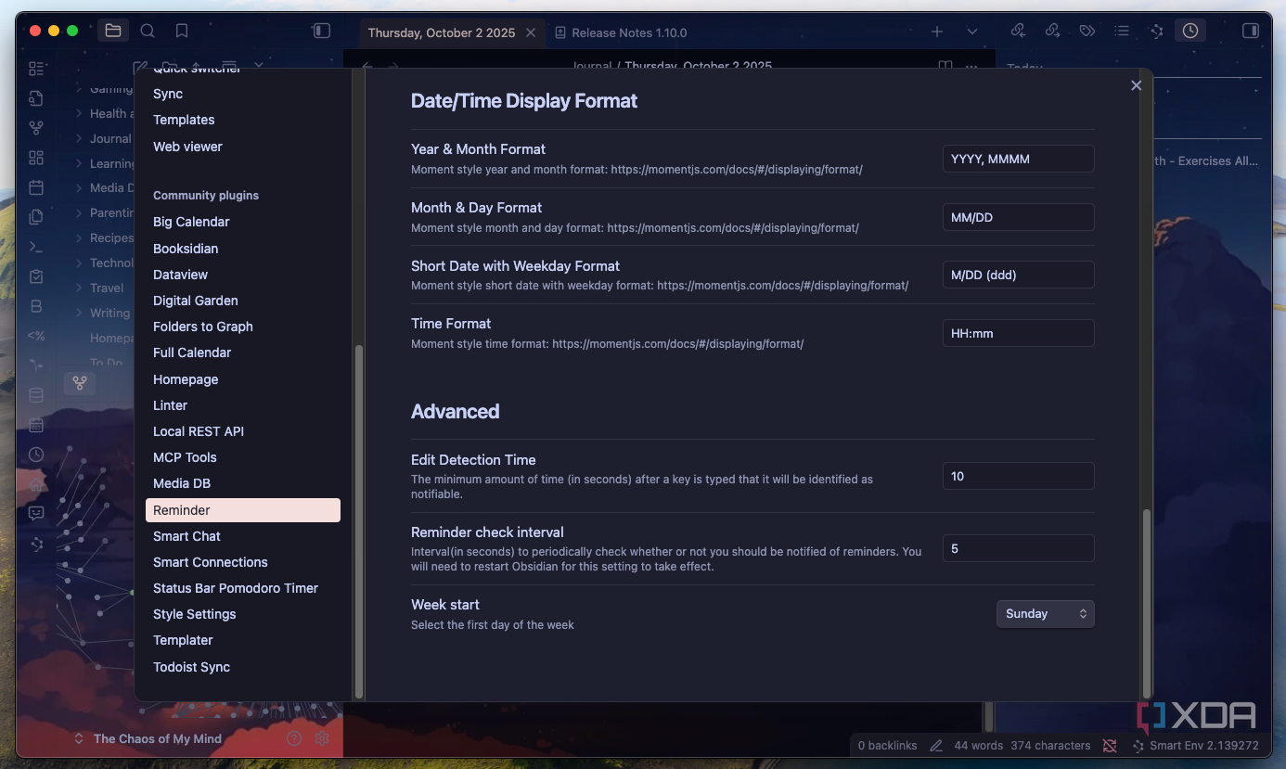Click the Booksidian B ribbon icon

tap(36, 306)
